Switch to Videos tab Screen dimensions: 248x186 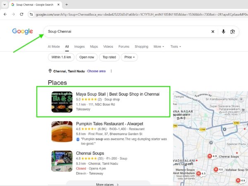(108, 47)
